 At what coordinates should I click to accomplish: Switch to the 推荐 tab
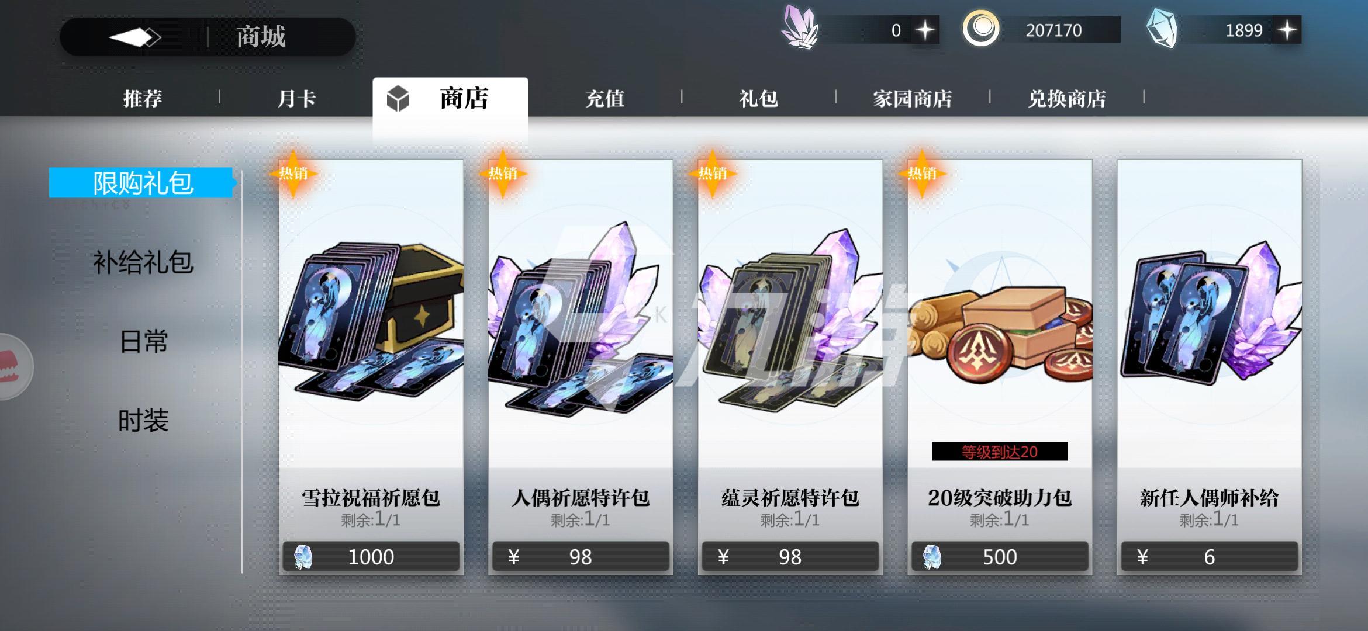(143, 98)
